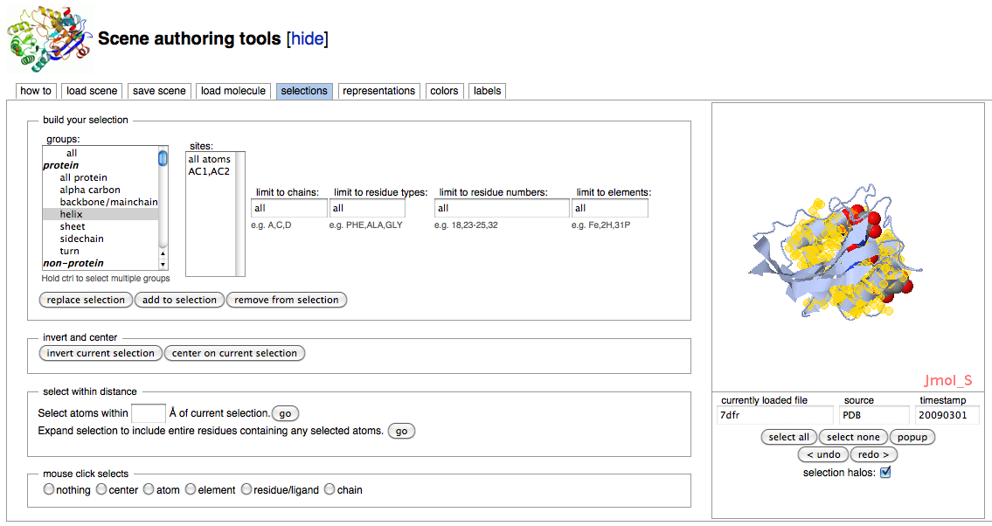Select the atom radio button
This screenshot has width=992, height=526.
coord(149,489)
